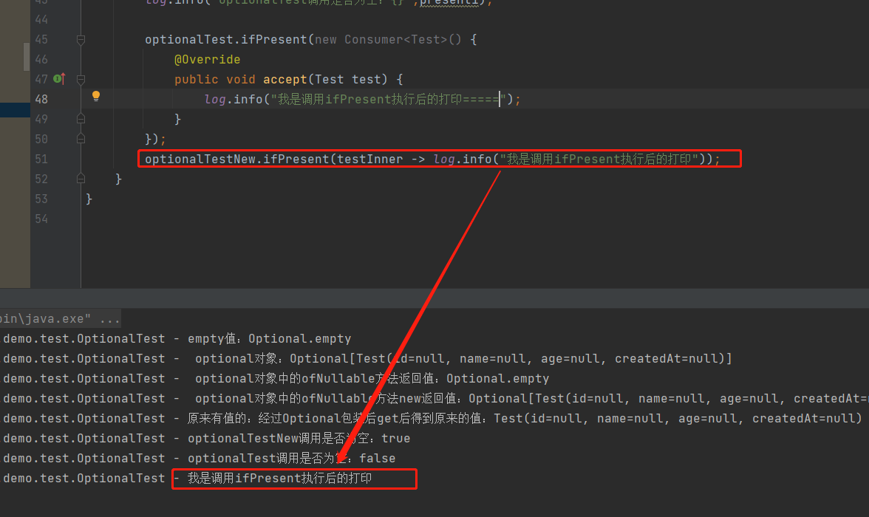Click console line with 'empty值: Optional.empty'
869x517 pixels.
click(177, 338)
